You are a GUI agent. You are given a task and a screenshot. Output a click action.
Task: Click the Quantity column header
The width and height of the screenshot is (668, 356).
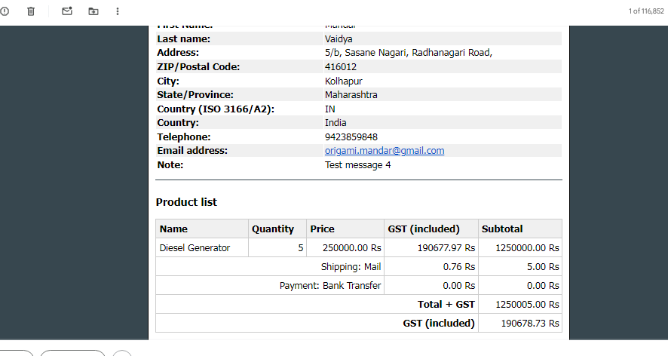[x=273, y=229]
